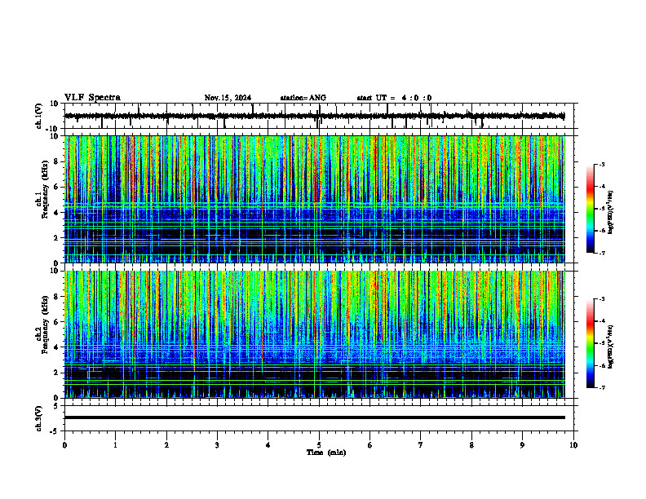This screenshot has height=499, width=646.
Task: Click the ch.1 waveform trace panel
Action: (321, 116)
